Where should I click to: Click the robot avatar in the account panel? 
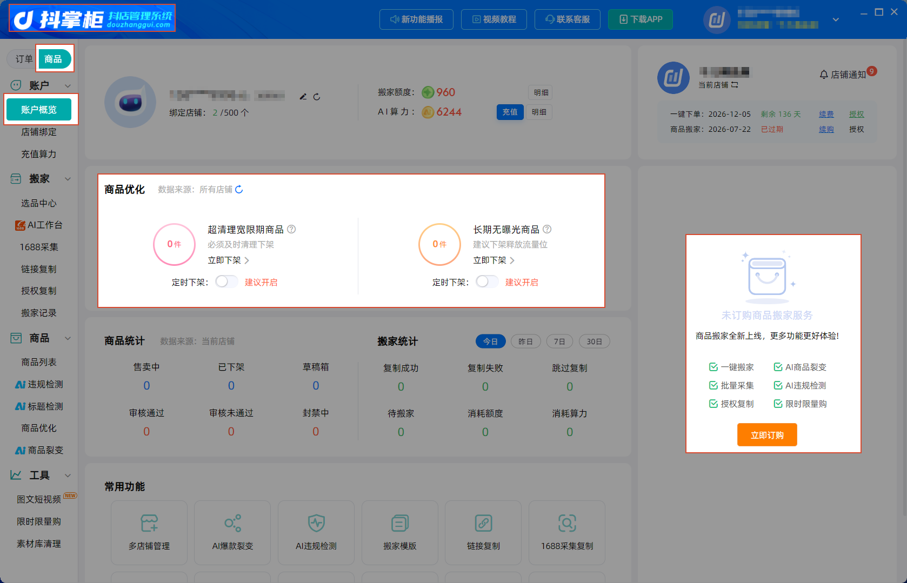(130, 102)
